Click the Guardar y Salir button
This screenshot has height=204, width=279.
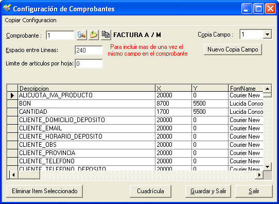[x=208, y=191]
